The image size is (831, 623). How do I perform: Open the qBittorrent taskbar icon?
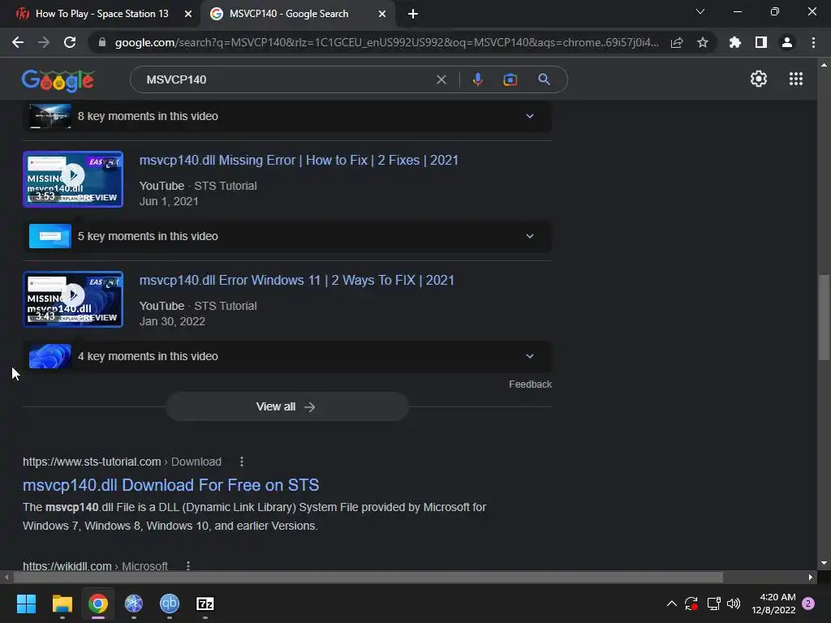pyautogui.click(x=169, y=604)
